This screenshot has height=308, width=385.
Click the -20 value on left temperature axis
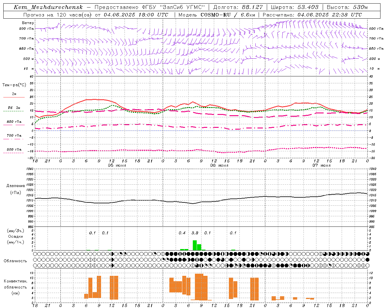(31, 158)
